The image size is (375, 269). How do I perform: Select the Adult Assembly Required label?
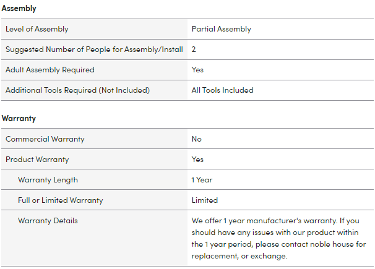[50, 70]
